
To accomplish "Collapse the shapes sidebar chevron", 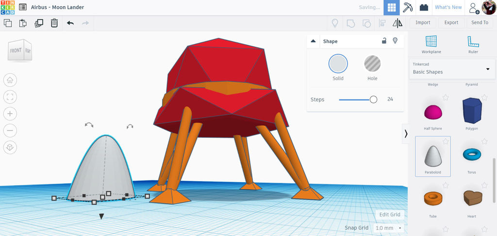I will tap(406, 134).
